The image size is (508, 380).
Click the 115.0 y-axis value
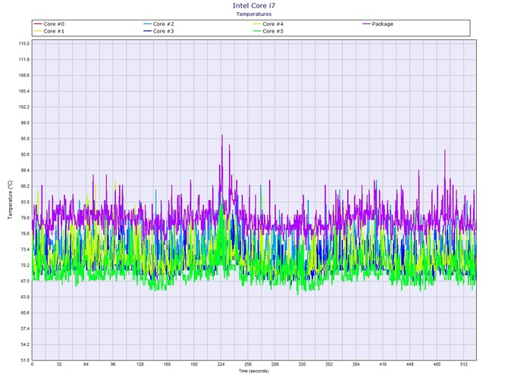coord(24,44)
